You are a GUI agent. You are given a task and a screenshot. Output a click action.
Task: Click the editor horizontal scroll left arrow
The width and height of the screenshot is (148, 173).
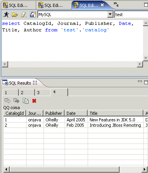click(5, 64)
